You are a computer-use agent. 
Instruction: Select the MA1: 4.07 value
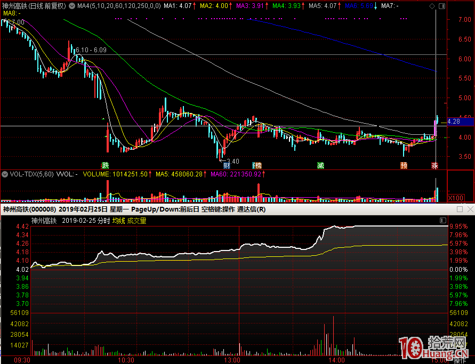coord(178,6)
